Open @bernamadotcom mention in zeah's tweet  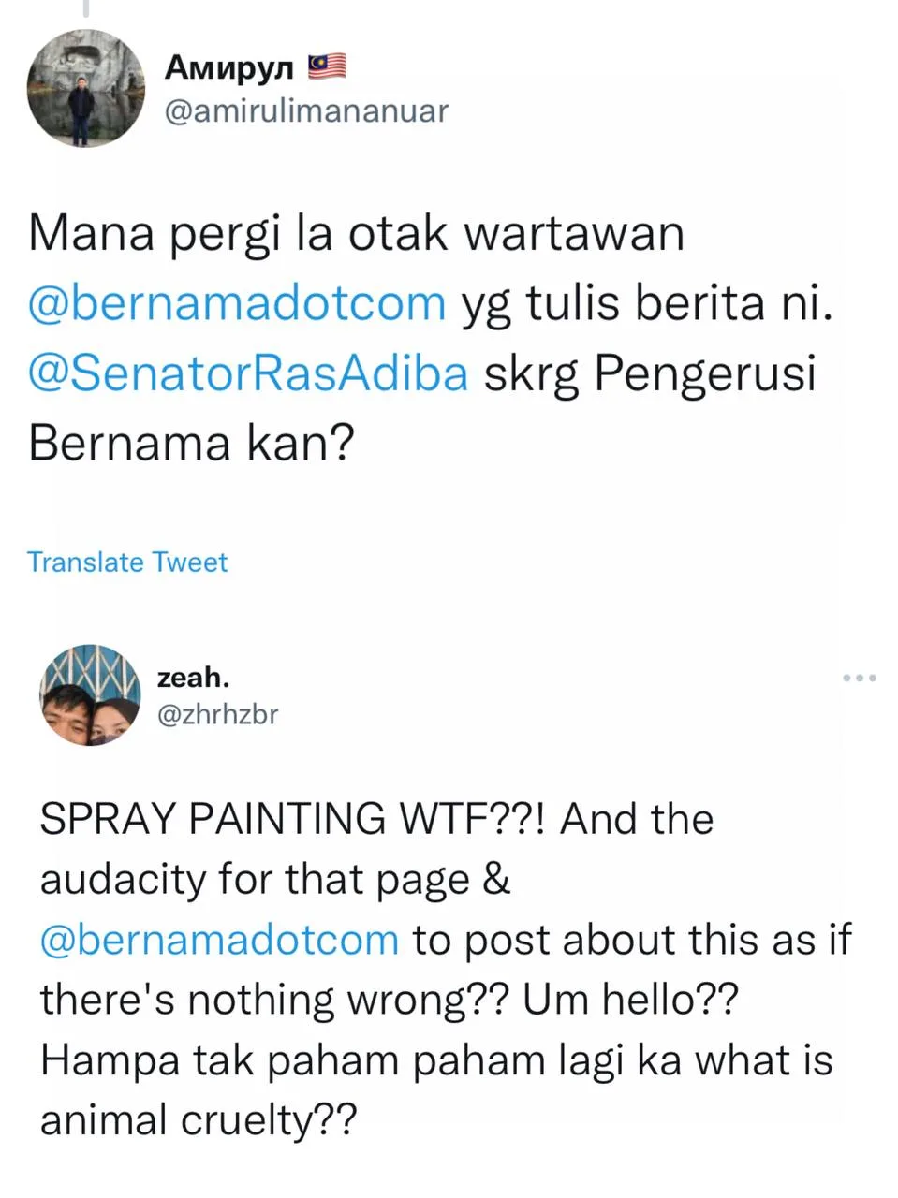coord(219,940)
